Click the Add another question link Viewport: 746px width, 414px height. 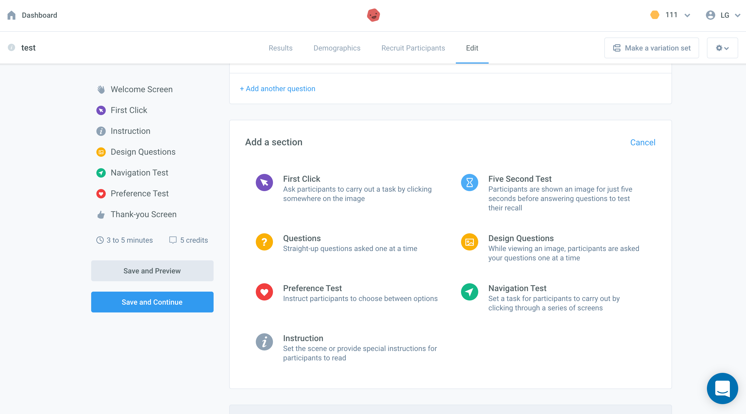tap(277, 89)
